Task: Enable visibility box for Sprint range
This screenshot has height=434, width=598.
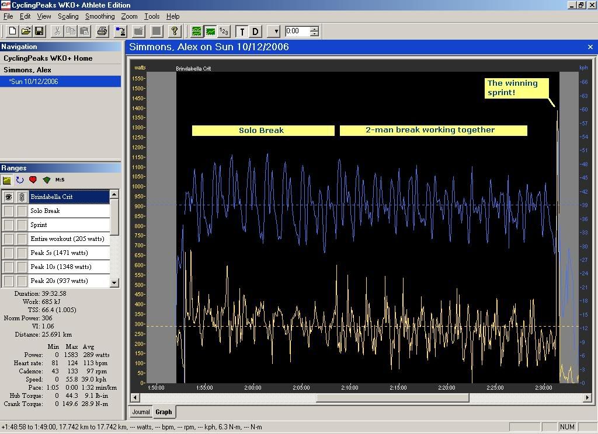Action: (x=9, y=225)
